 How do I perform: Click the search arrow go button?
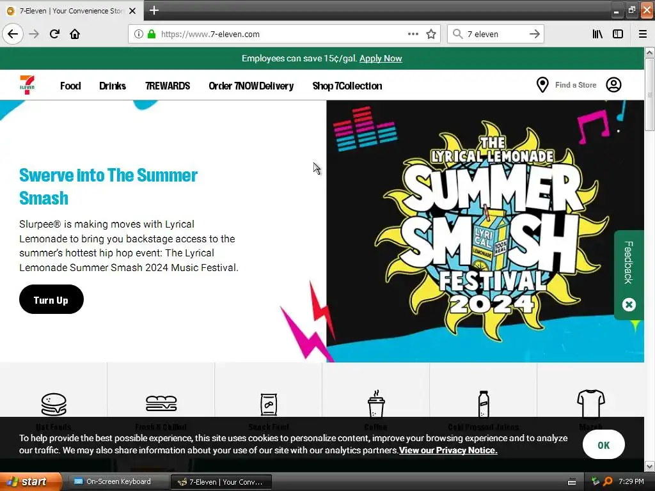pyautogui.click(x=534, y=34)
